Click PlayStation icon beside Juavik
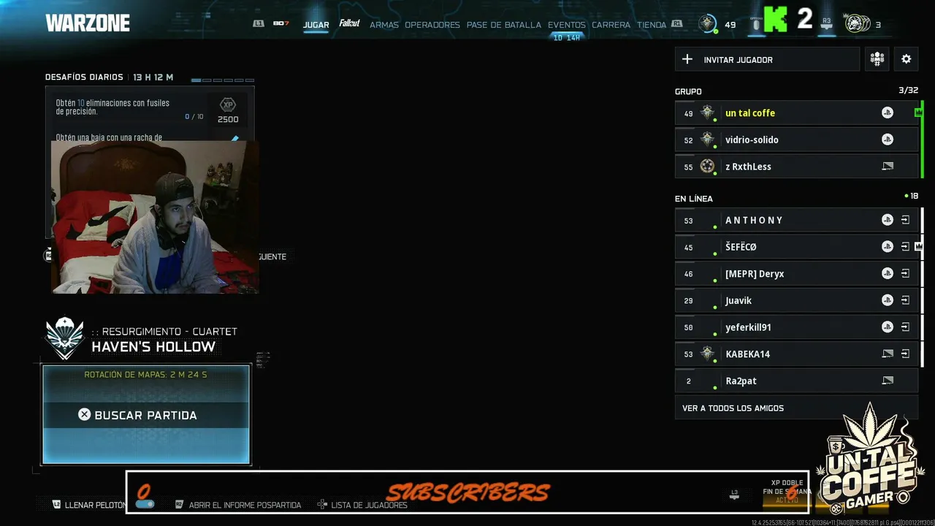Viewport: 935px width, 526px height. pos(888,300)
